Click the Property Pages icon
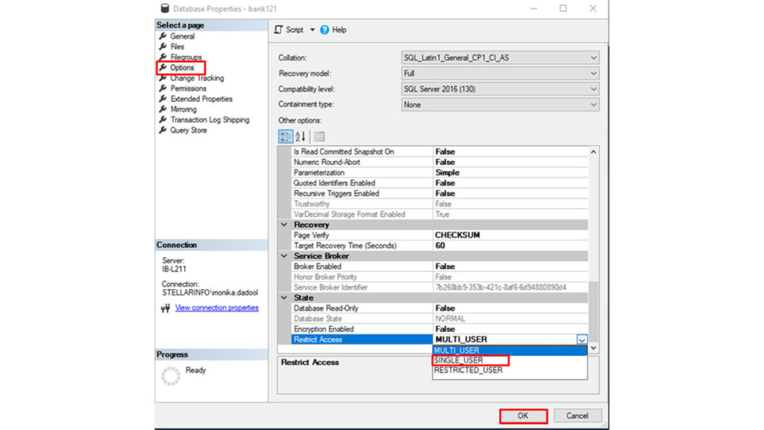Image resolution: width=764 pixels, height=430 pixels. [x=319, y=137]
